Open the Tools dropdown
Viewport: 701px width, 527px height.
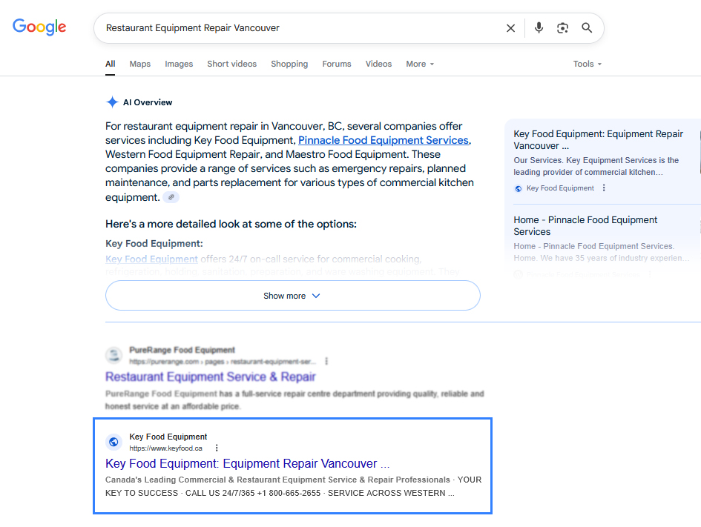tap(588, 64)
